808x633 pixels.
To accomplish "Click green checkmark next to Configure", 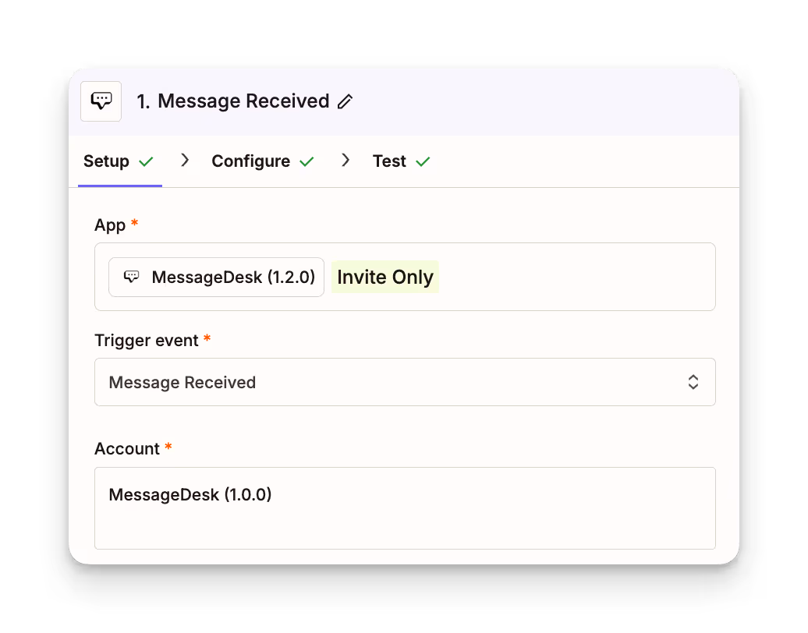I will (307, 161).
